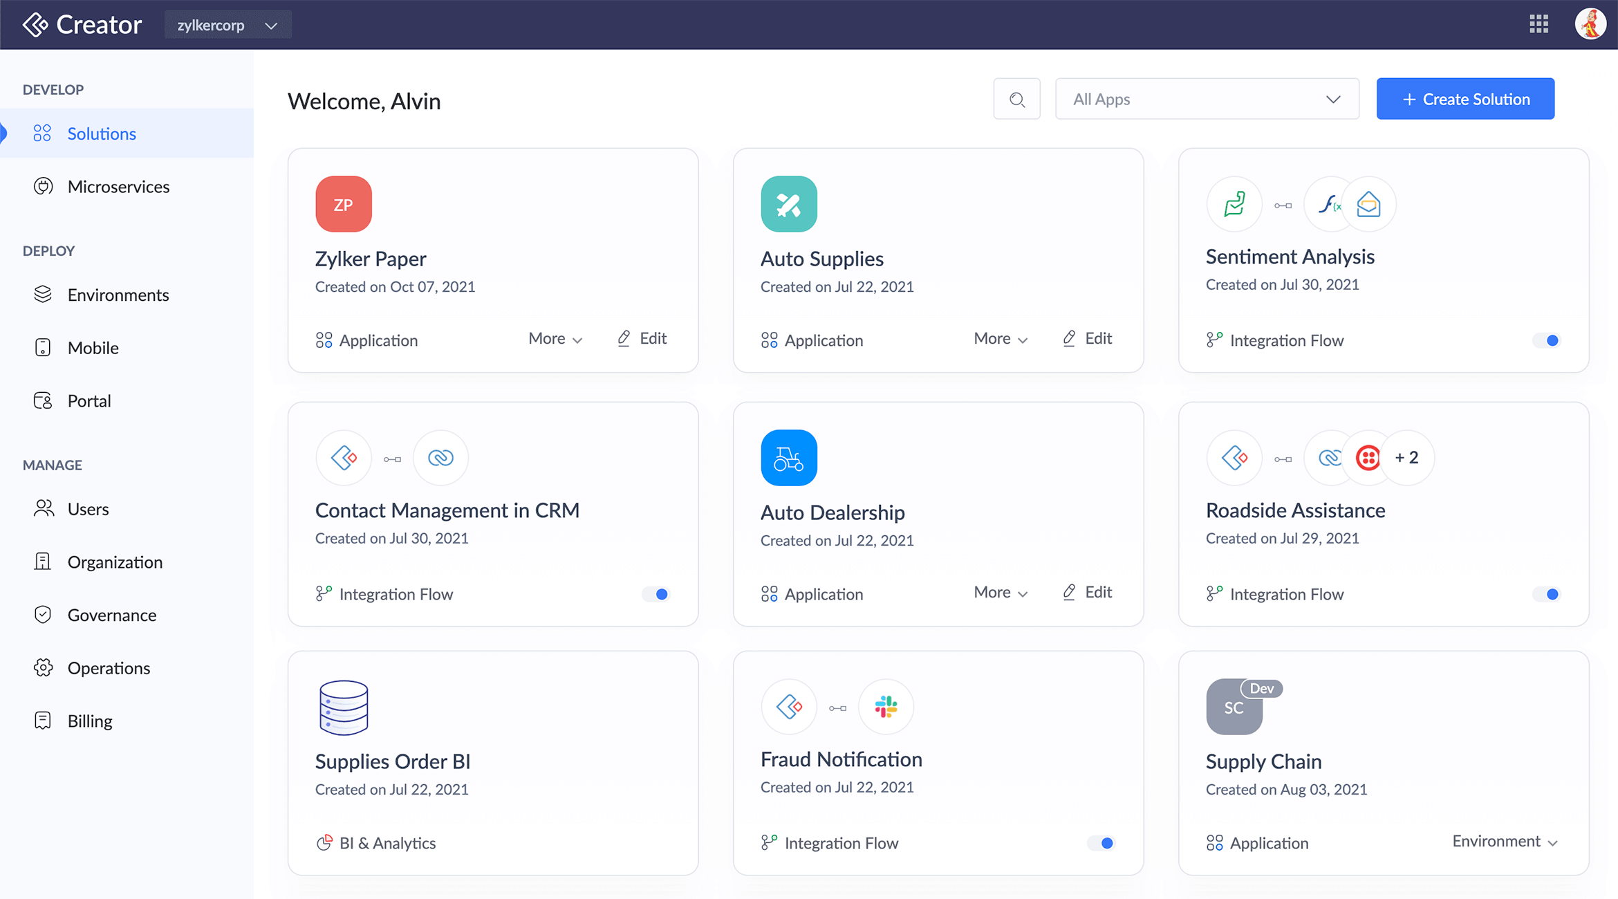The width and height of the screenshot is (1618, 899).
Task: Select the Portal icon in the sidebar
Action: (x=43, y=400)
